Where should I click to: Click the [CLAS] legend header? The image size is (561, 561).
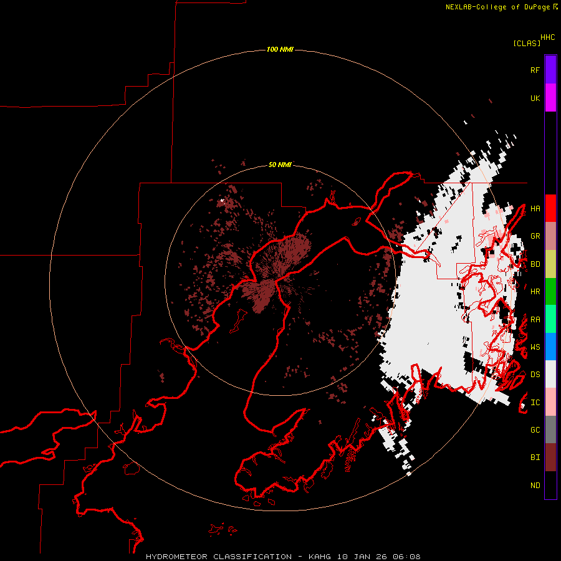coord(527,43)
